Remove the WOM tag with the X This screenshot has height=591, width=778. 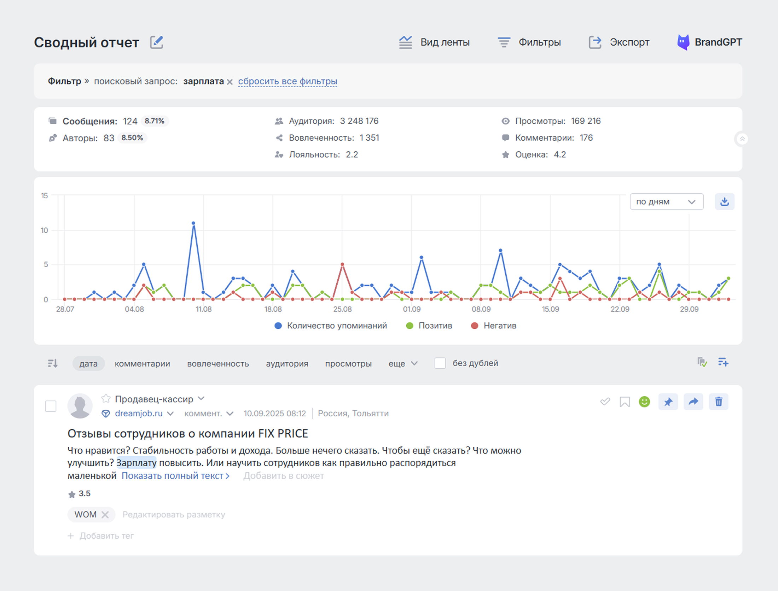[105, 515]
